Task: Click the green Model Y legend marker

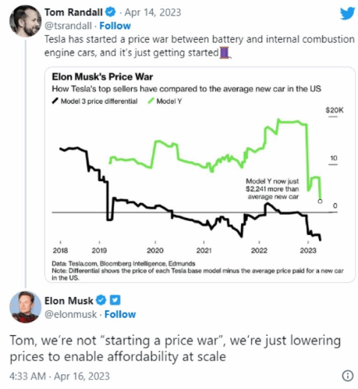Action: click(x=151, y=101)
